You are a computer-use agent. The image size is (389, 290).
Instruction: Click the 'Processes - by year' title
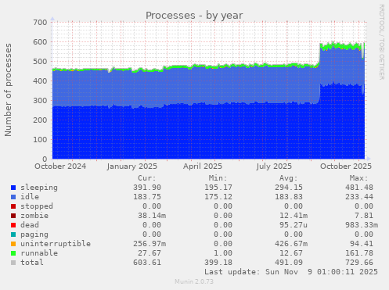click(x=194, y=16)
